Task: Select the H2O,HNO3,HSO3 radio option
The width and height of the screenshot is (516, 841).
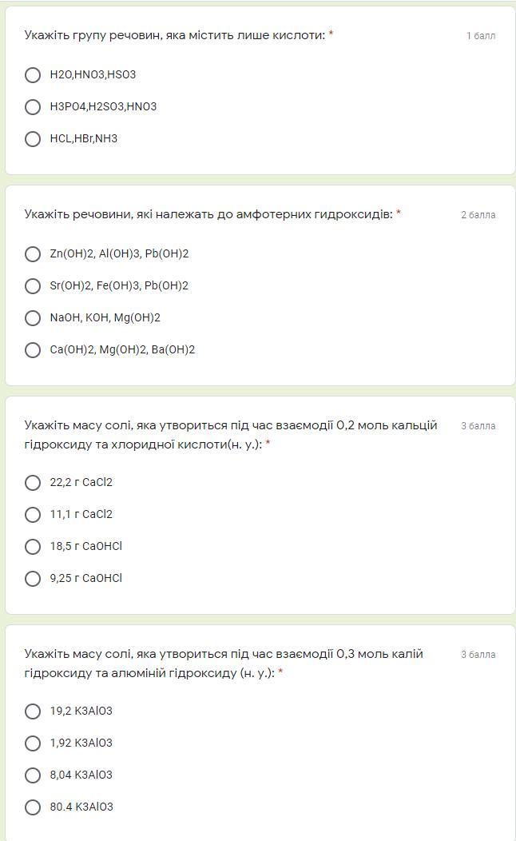Action: click(33, 75)
